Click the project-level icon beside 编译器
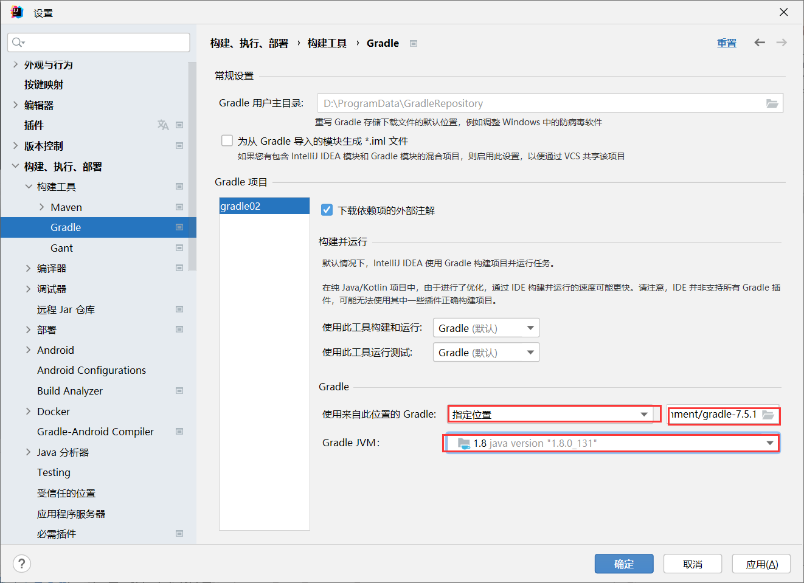This screenshot has width=804, height=583. coord(179,267)
